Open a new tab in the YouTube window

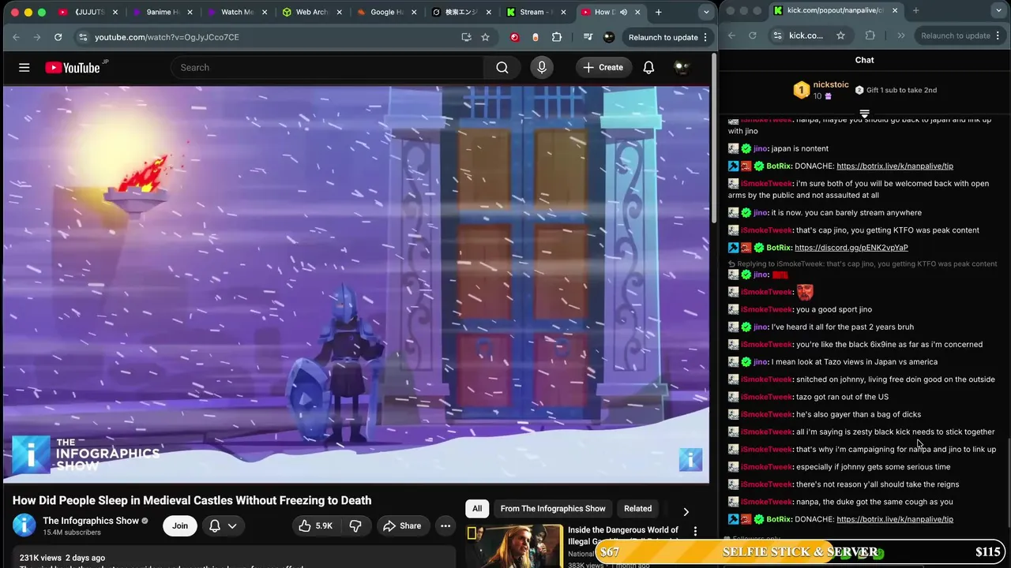click(x=658, y=12)
